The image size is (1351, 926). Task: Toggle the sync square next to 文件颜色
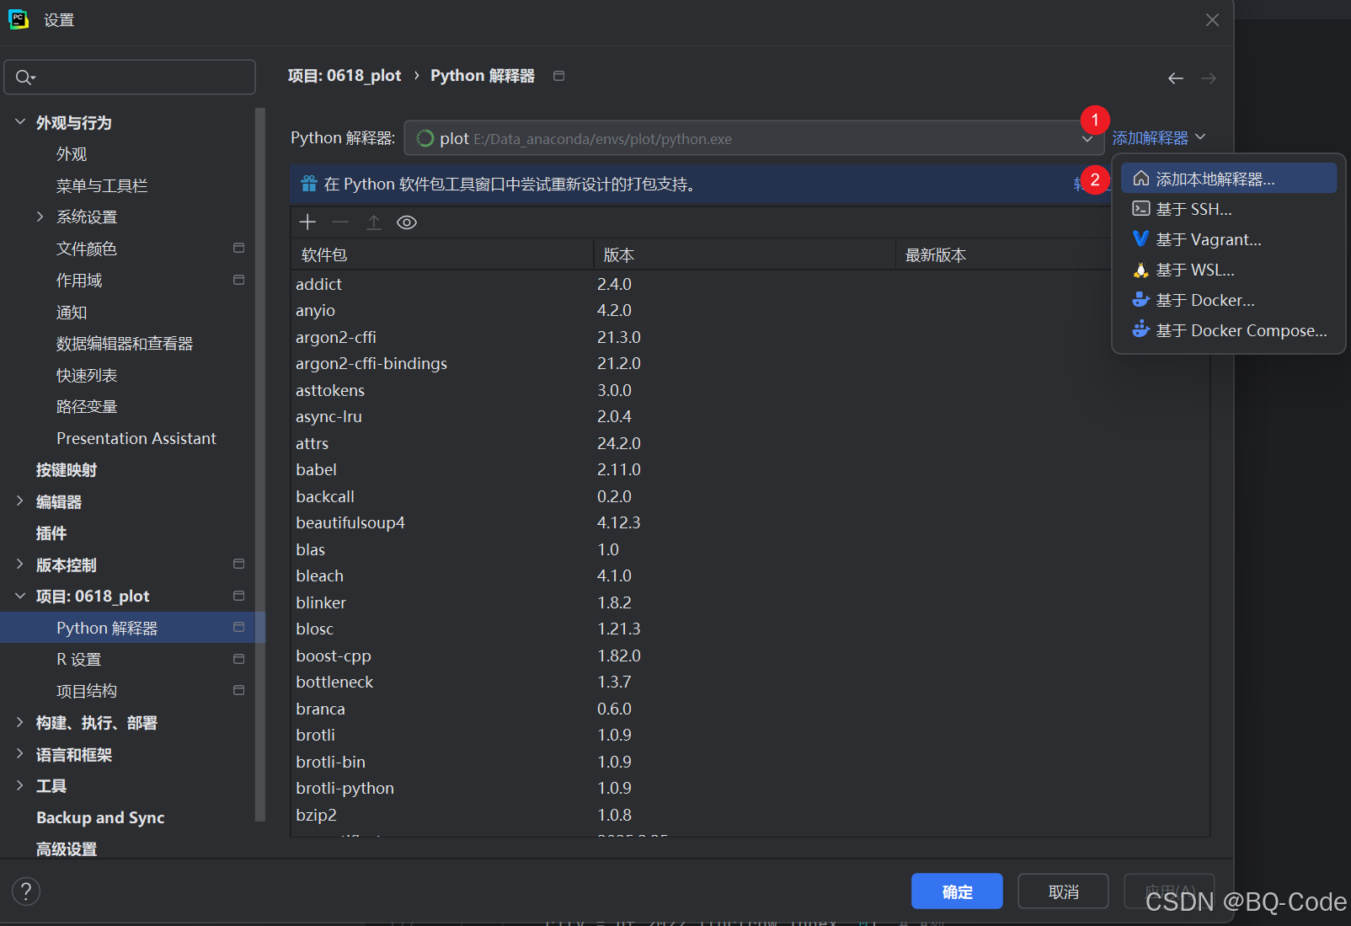point(238,248)
